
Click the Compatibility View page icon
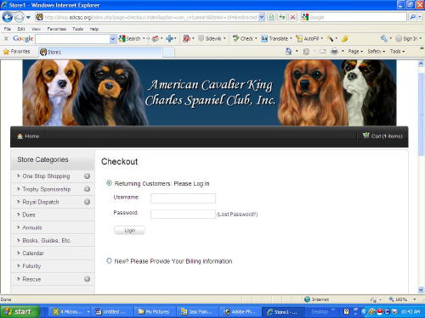pyautogui.click(x=271, y=17)
